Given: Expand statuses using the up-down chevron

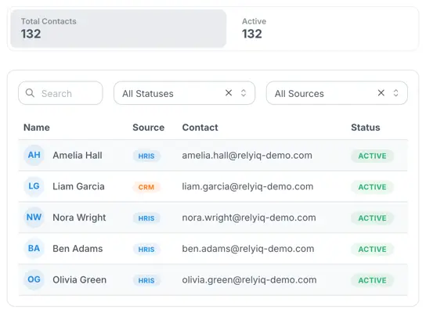Looking at the screenshot, I should click(x=244, y=93).
